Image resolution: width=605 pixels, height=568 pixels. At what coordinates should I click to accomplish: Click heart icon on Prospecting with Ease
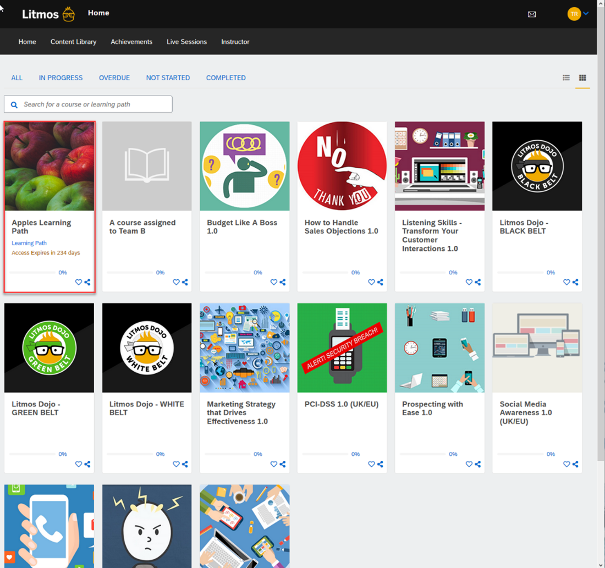coord(469,464)
